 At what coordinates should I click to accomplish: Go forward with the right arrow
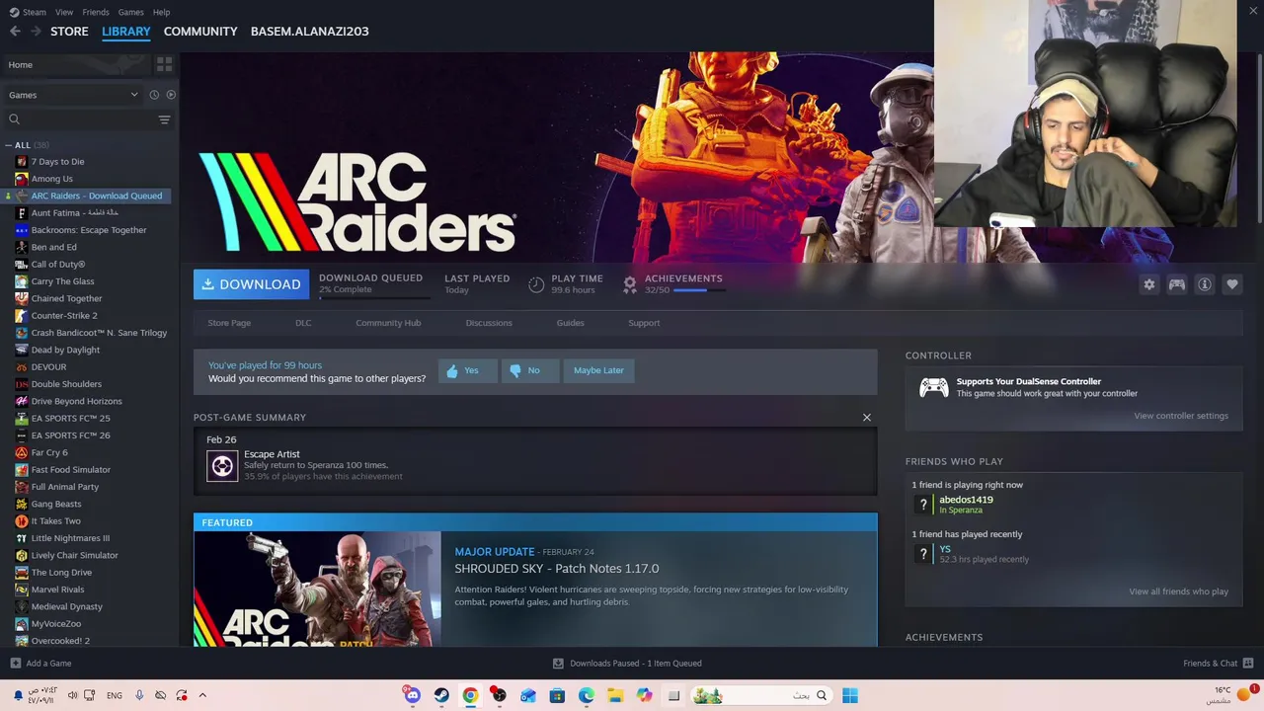tap(36, 32)
